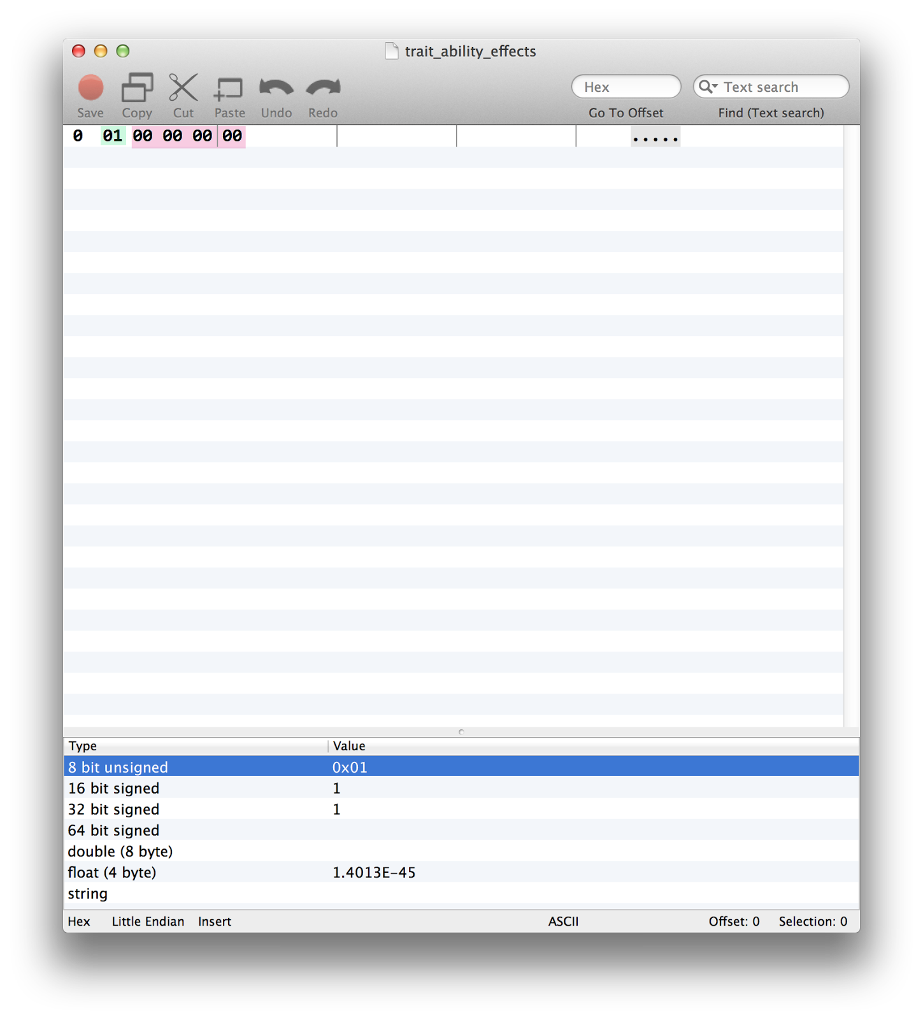Close the window with red button
923x1020 pixels.
(78, 51)
